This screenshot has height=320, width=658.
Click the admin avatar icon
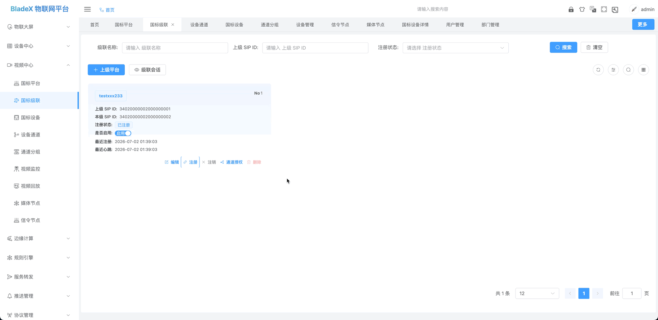pyautogui.click(x=634, y=9)
